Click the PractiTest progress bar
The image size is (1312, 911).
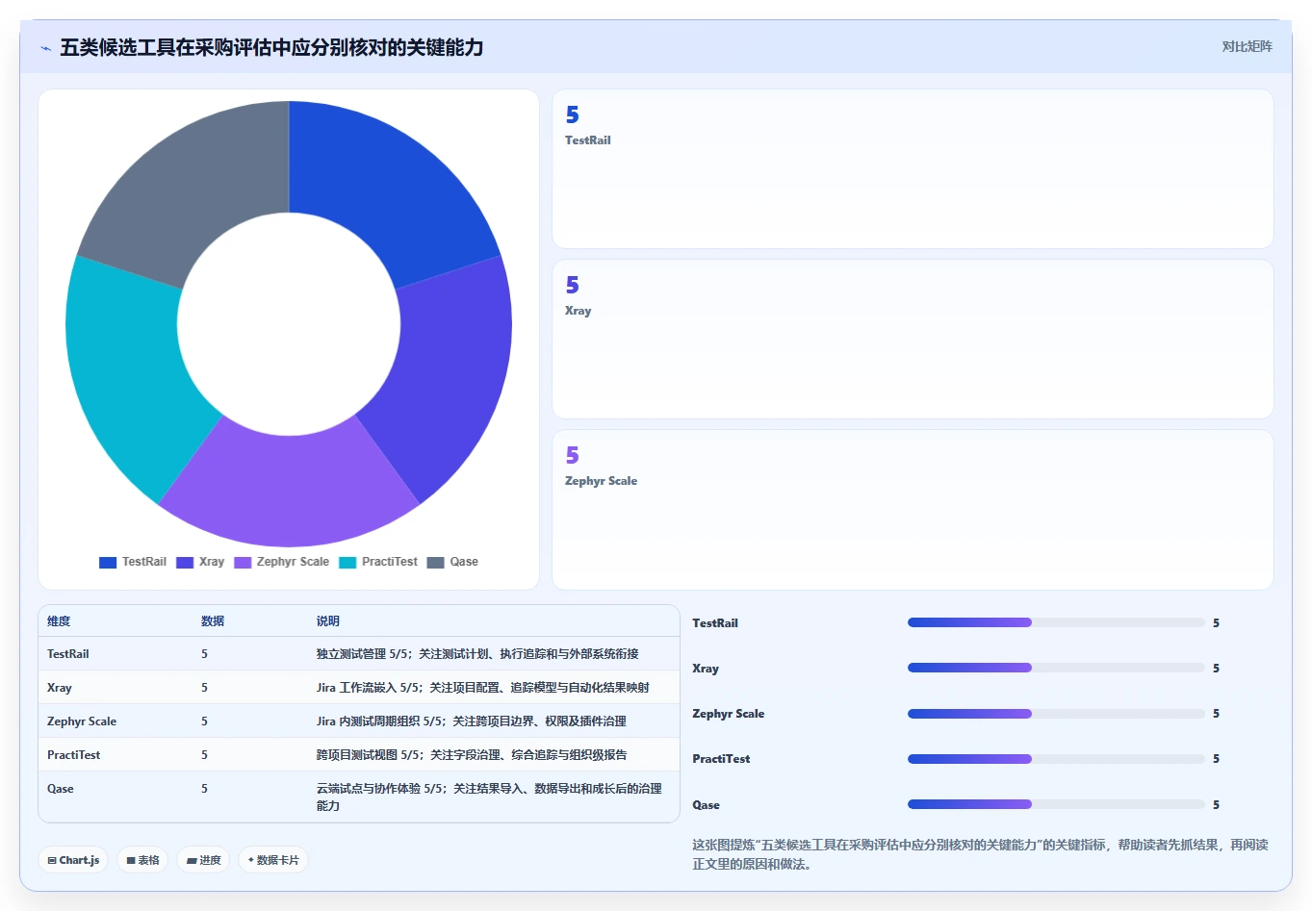tap(1056, 759)
